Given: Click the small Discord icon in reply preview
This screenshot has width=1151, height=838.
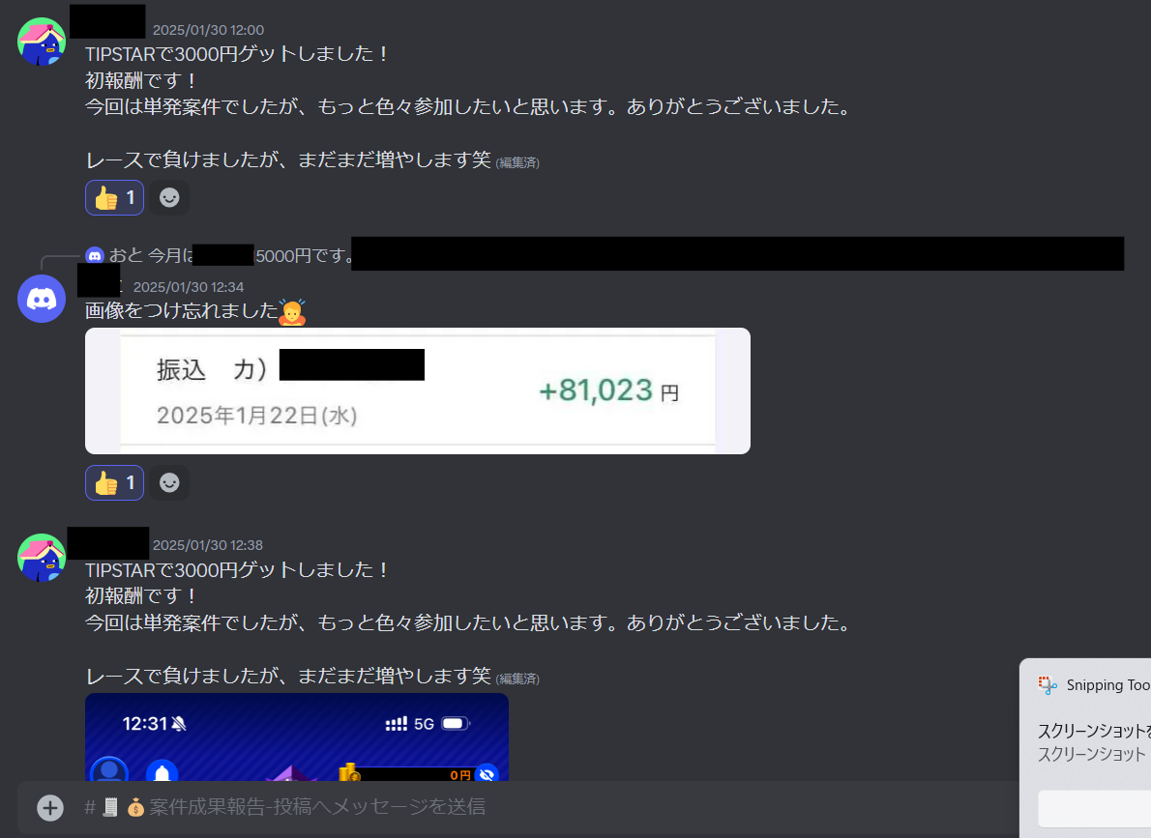Looking at the screenshot, I should pos(95,255).
